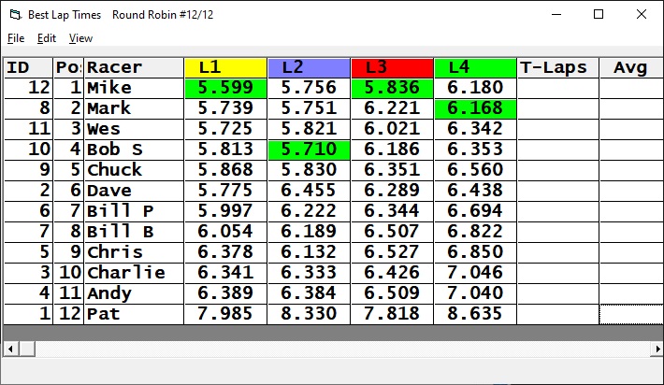The width and height of the screenshot is (664, 385).
Task: Click the Racer column header
Action: (134, 67)
